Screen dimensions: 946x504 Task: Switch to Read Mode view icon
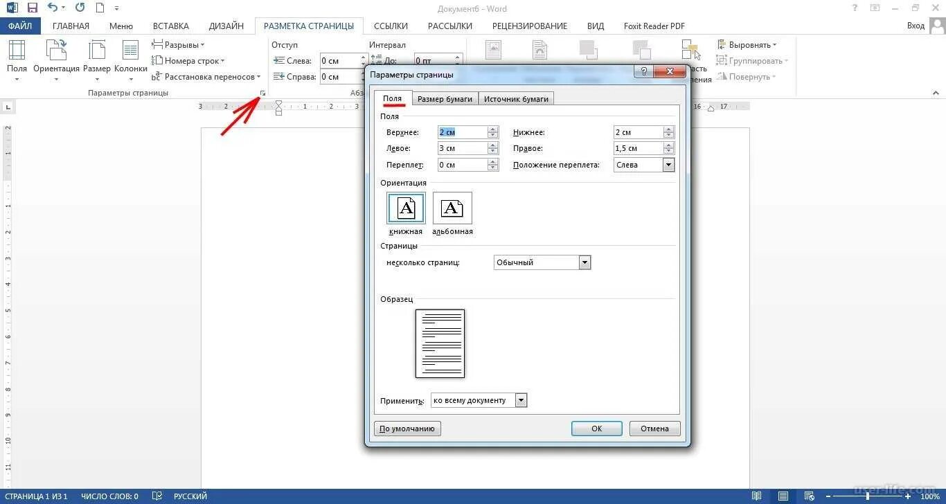[757, 496]
